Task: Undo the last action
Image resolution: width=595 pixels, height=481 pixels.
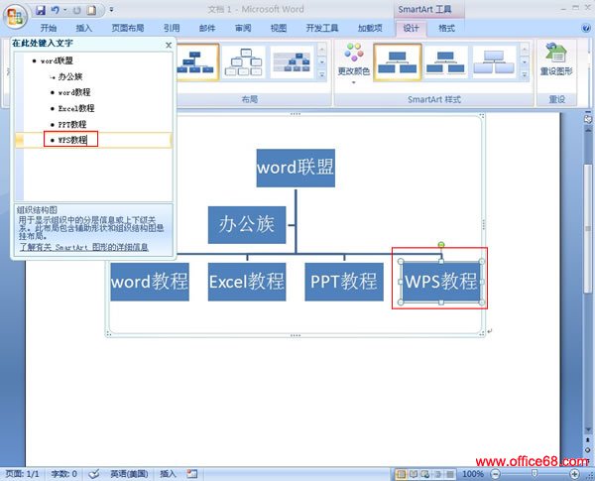Action: (x=56, y=10)
